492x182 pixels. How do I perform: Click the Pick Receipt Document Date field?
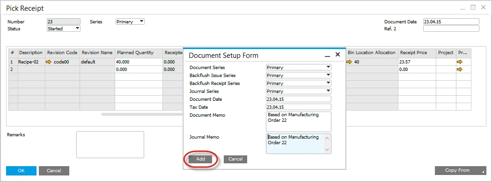(451, 21)
